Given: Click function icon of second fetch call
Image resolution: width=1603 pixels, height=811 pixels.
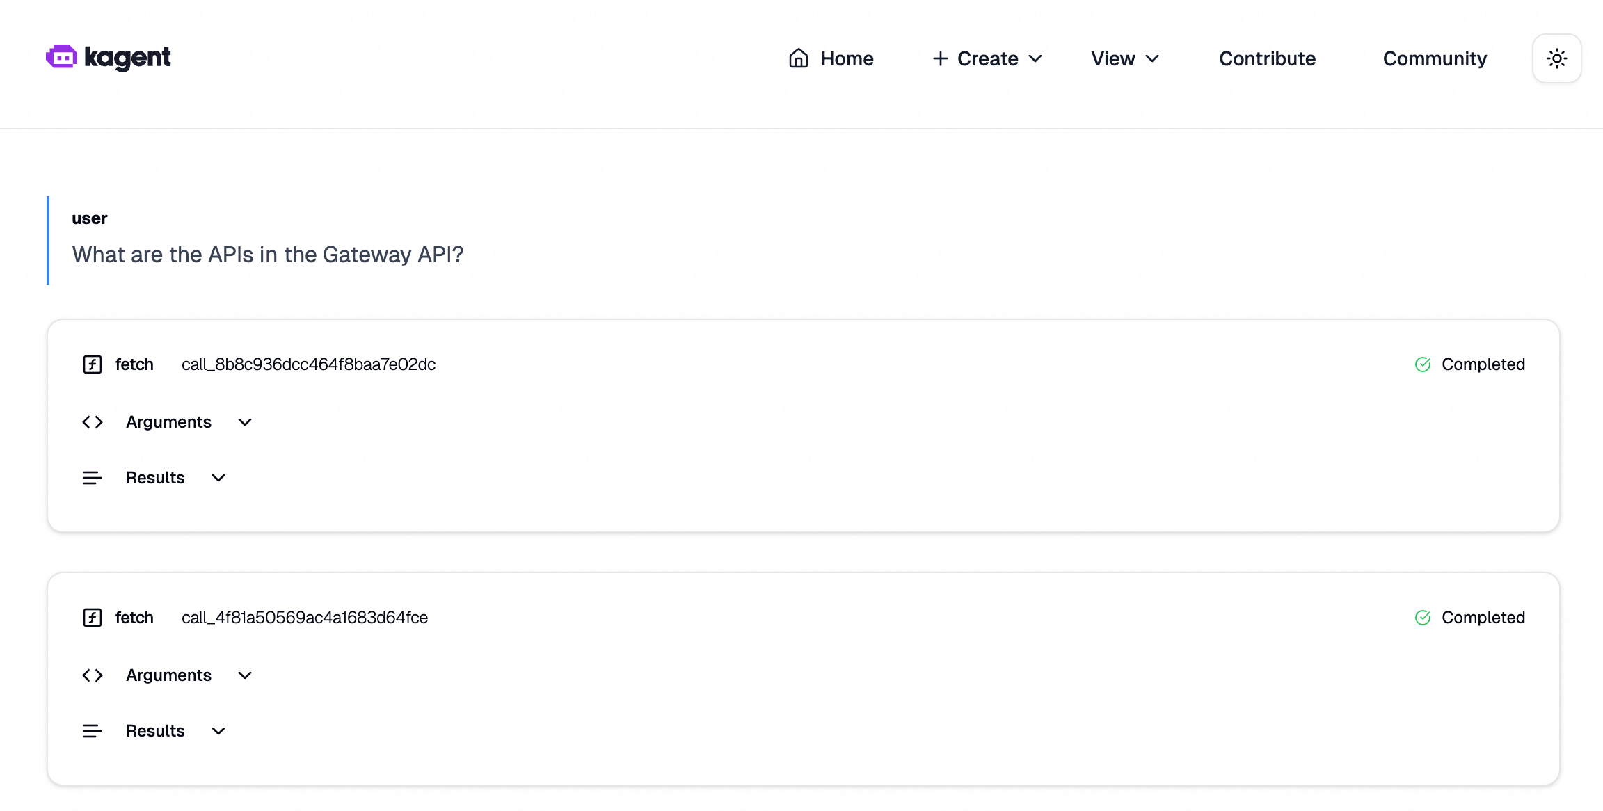Looking at the screenshot, I should coord(93,618).
